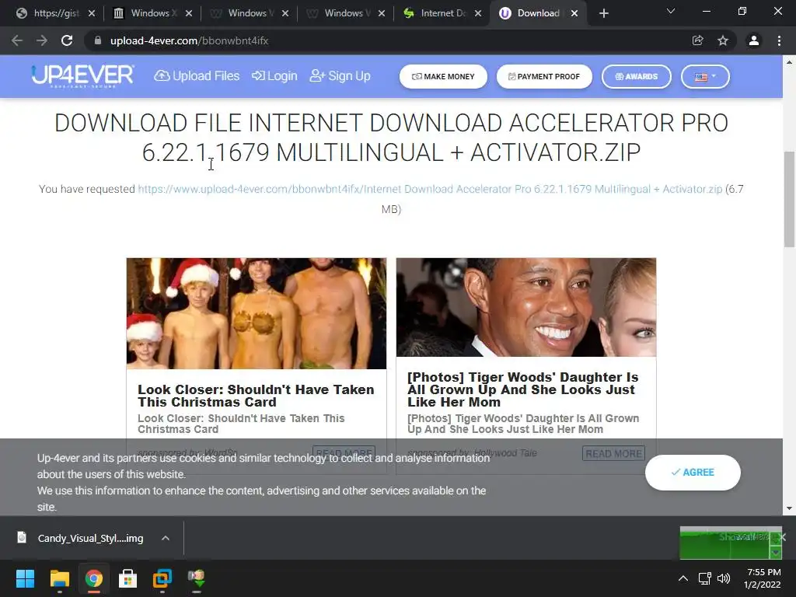Click the AWARDS button
The width and height of the screenshot is (796, 597).
[x=637, y=77]
